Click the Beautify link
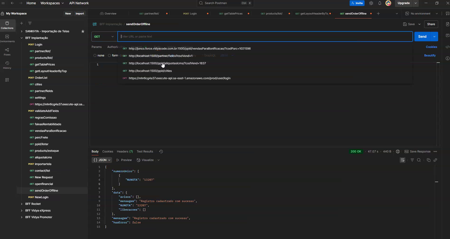The width and height of the screenshot is (450, 239). (x=430, y=55)
